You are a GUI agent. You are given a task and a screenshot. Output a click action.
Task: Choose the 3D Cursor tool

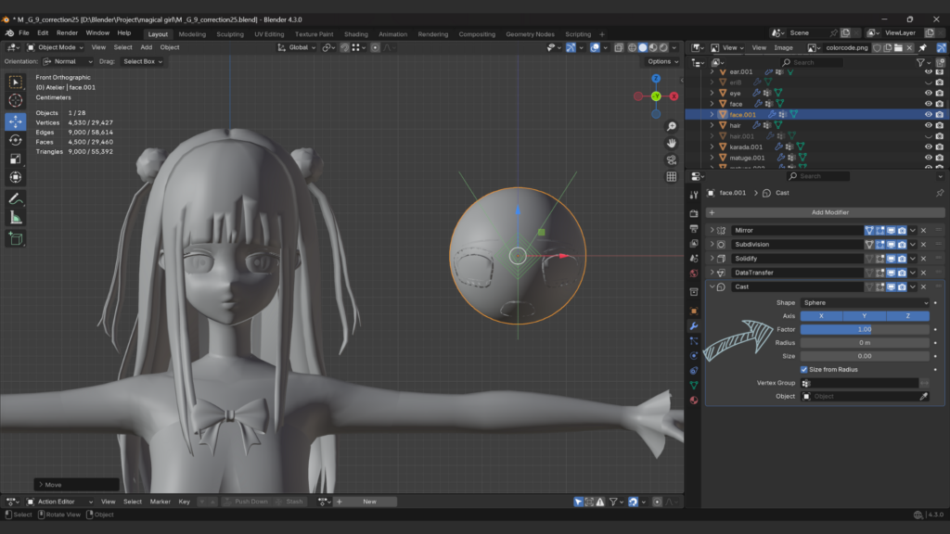pyautogui.click(x=16, y=100)
